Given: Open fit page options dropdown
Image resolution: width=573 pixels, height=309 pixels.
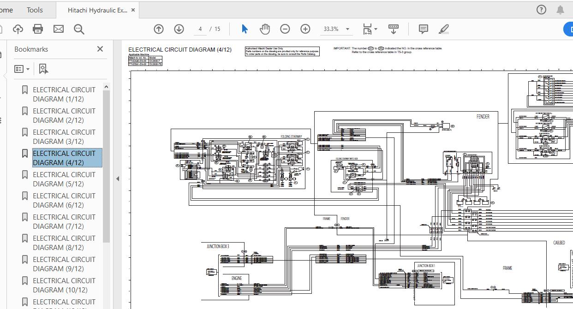Looking at the screenshot, I should coord(370,29).
